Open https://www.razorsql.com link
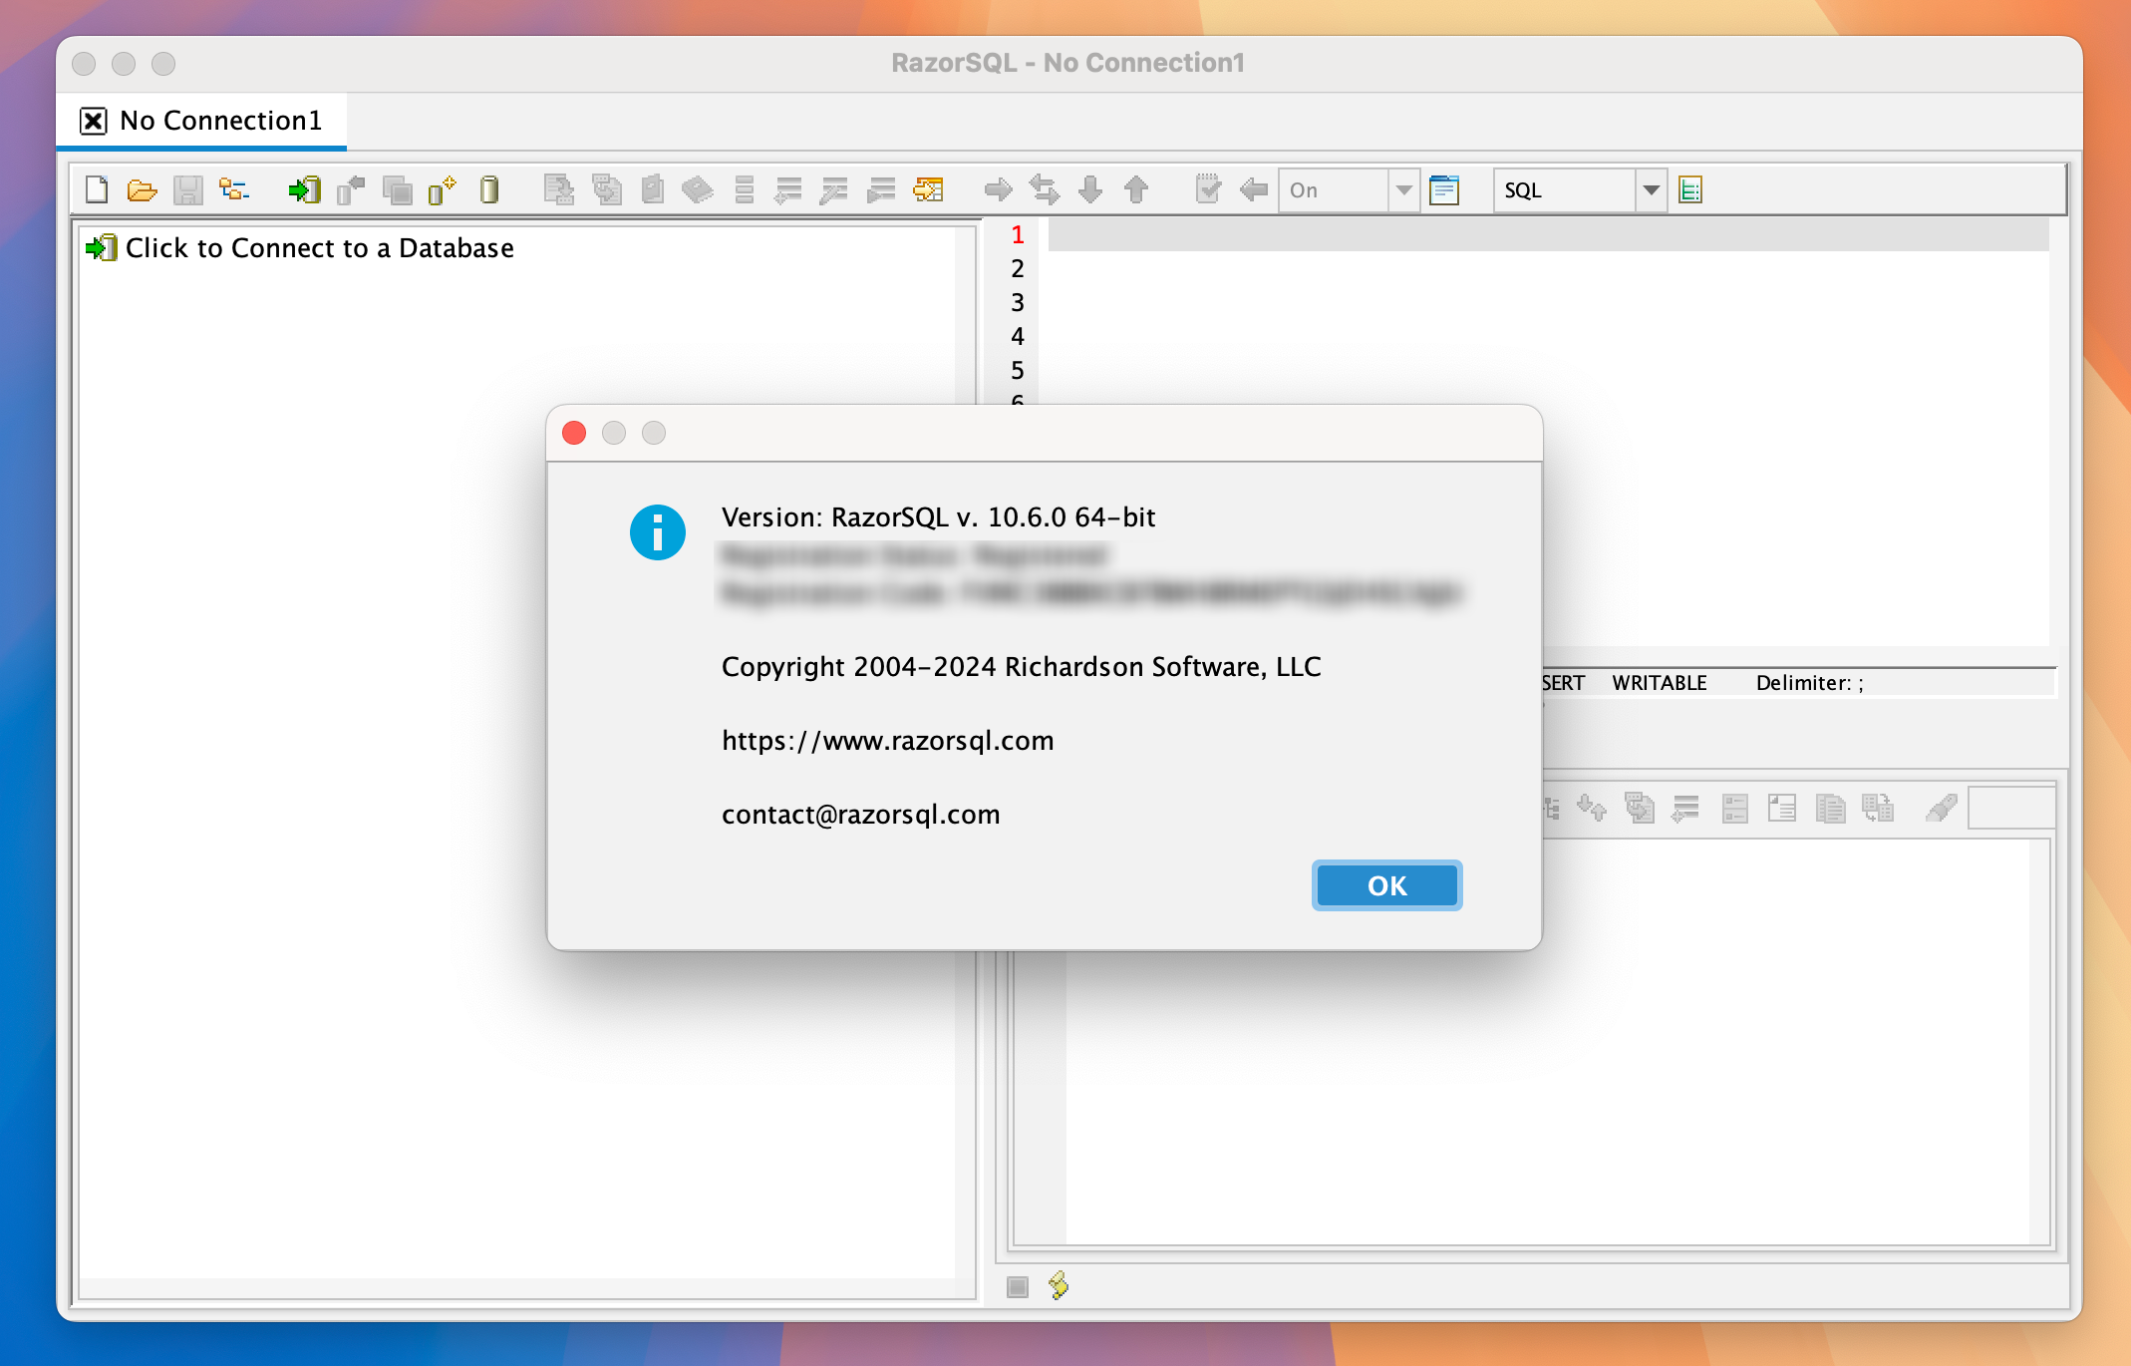The image size is (2131, 1366). tap(888, 738)
